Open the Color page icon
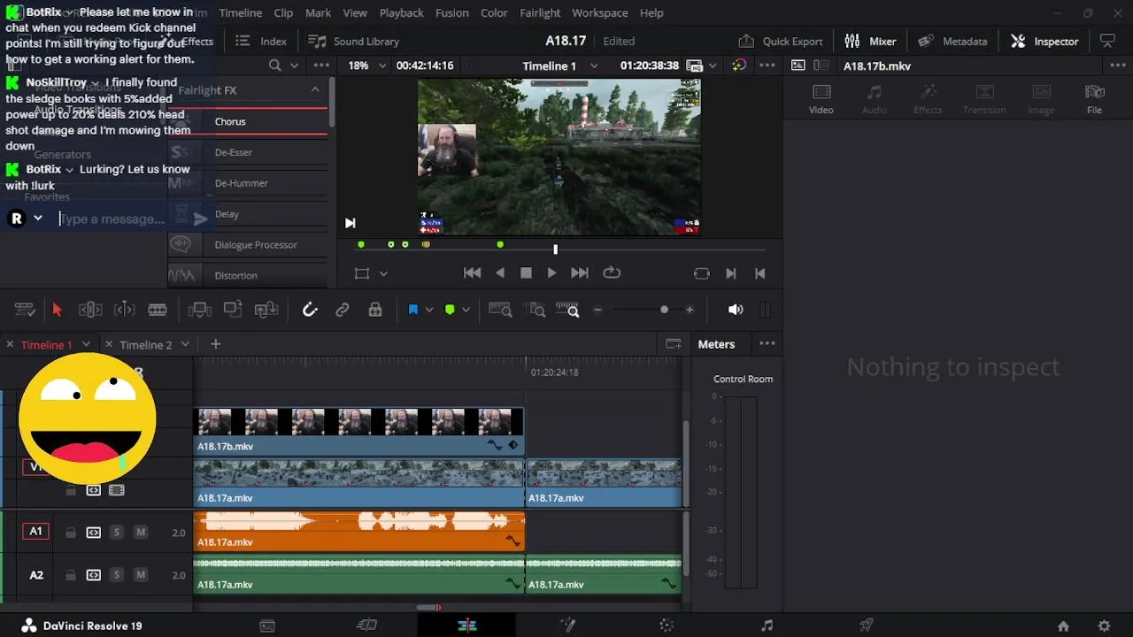This screenshot has height=637, width=1133. click(667, 625)
